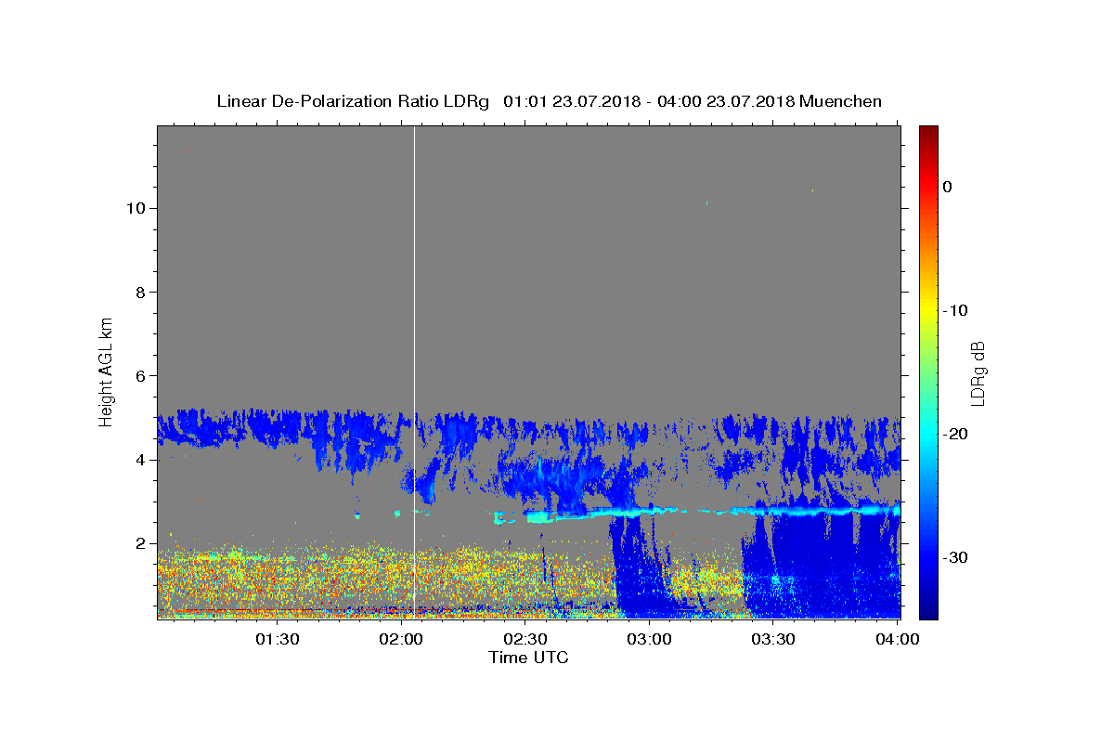Click the 02:00 time tick label

(402, 639)
